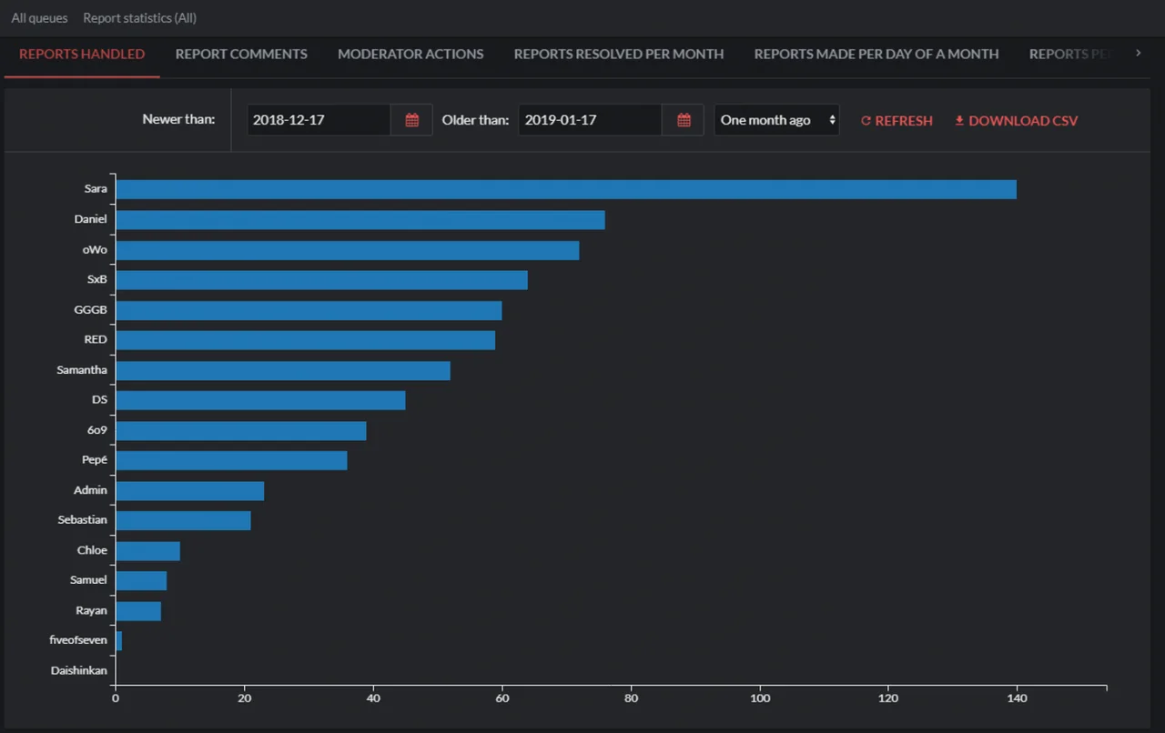1165x733 pixels.
Task: Open Report statistics (All) breadcrumb
Action: (139, 18)
